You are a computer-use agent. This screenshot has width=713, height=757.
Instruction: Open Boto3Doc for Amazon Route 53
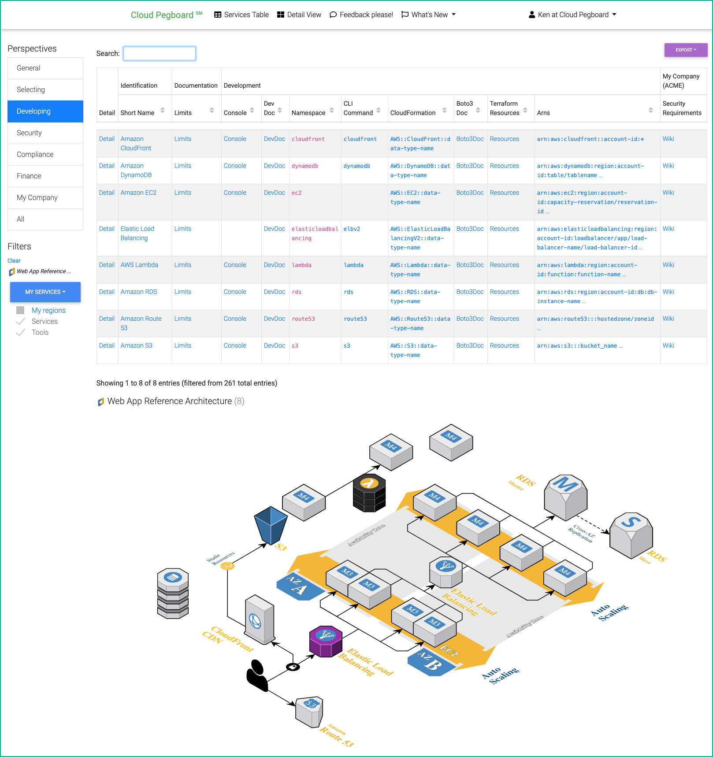click(x=470, y=319)
